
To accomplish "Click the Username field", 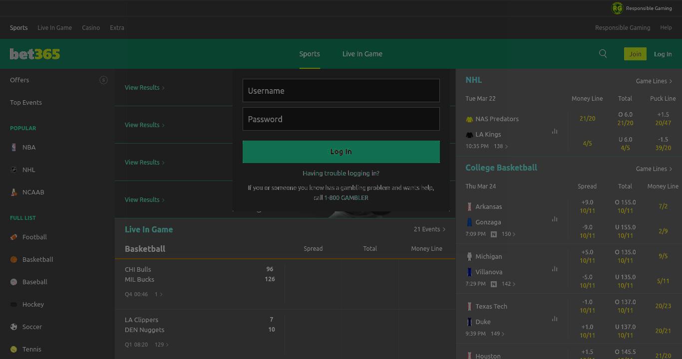I will pyautogui.click(x=341, y=90).
